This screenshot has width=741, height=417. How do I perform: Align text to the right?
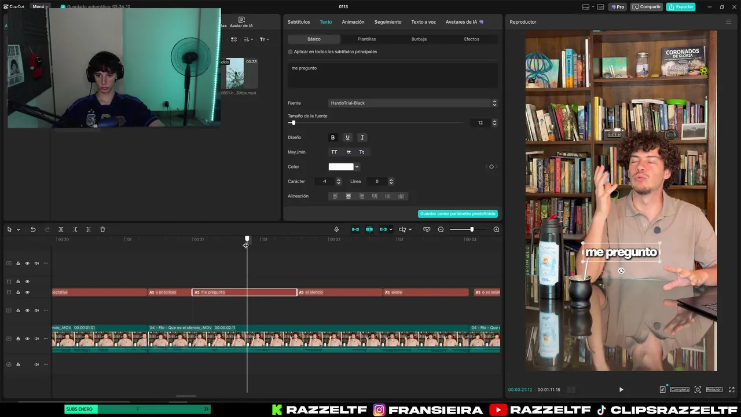coord(362,196)
